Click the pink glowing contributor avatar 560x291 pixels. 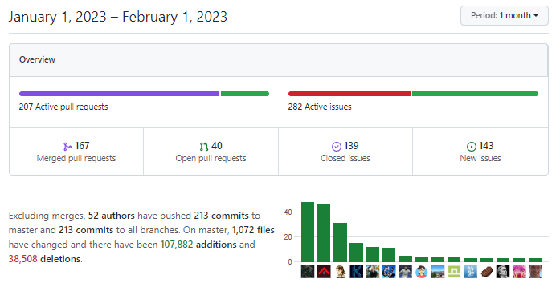coord(519,272)
